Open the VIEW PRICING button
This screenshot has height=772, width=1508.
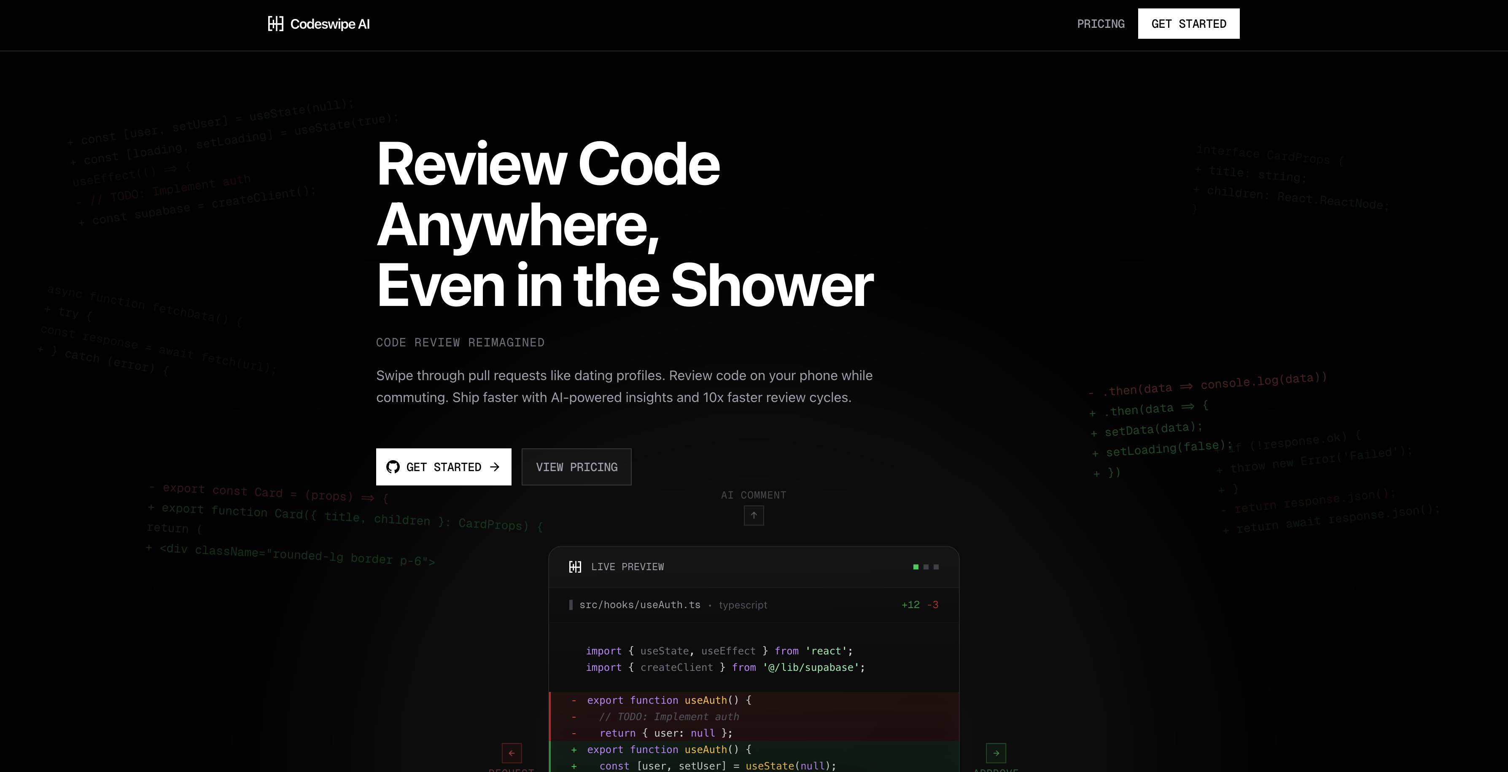point(576,467)
